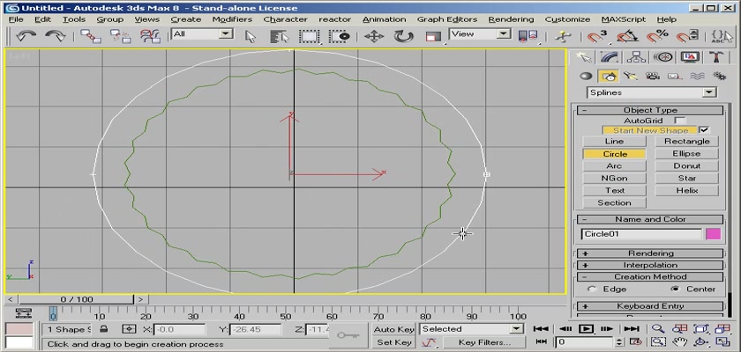Click the Select and Manipulate icon

[563, 36]
